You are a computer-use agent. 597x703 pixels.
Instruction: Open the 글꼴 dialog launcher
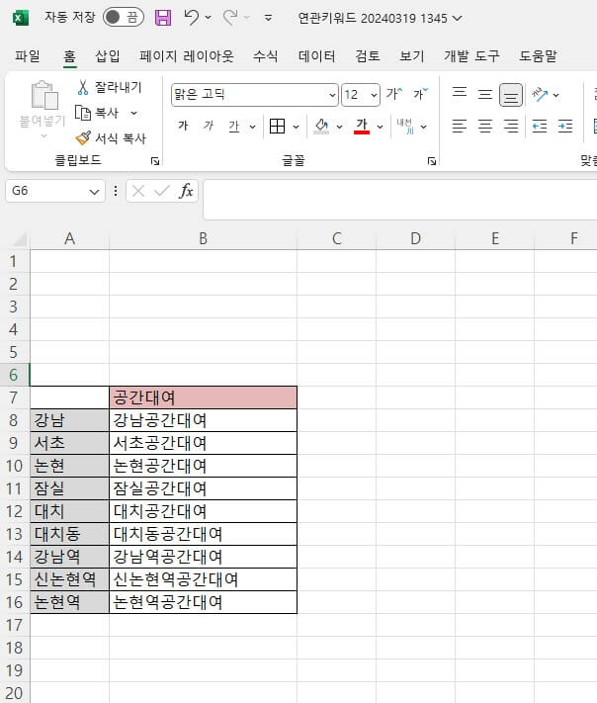click(x=432, y=161)
